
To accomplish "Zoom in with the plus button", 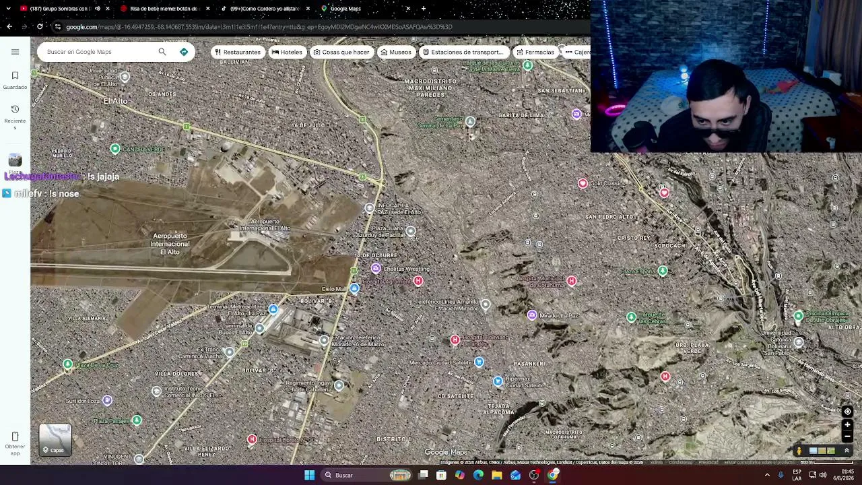I will click(847, 425).
